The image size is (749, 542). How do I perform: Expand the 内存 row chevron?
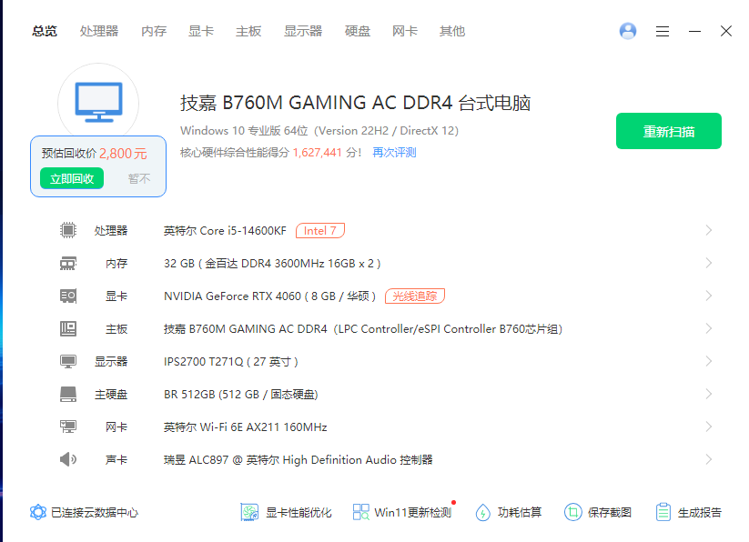pos(708,264)
